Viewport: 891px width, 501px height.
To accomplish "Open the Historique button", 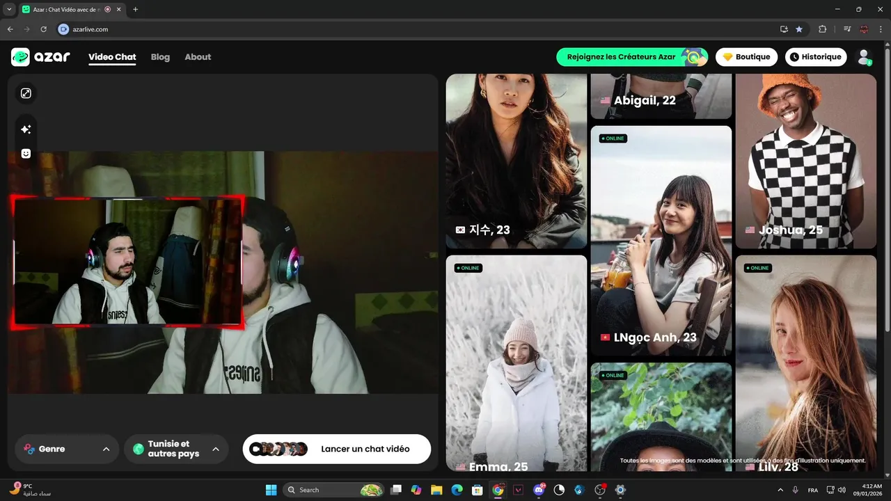I will click(x=816, y=57).
